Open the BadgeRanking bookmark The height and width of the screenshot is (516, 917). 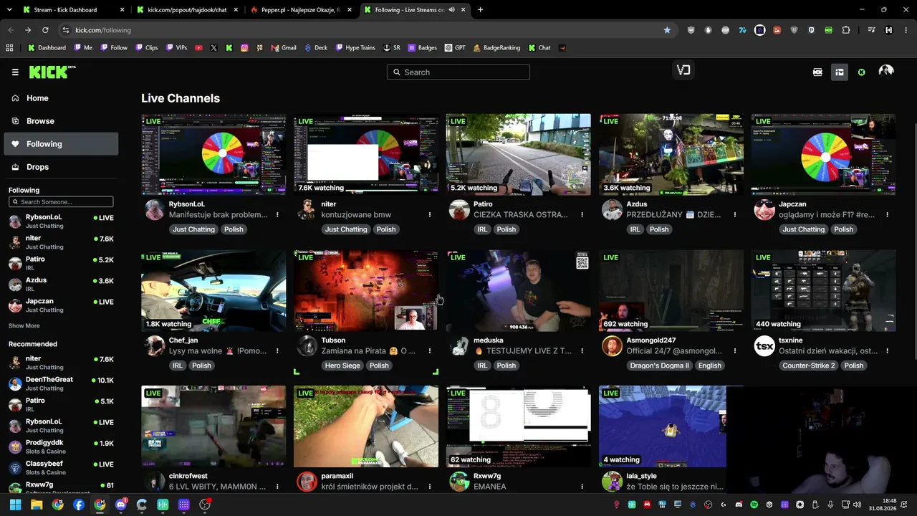tap(496, 48)
